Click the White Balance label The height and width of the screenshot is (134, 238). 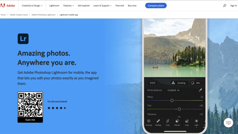click(154, 90)
